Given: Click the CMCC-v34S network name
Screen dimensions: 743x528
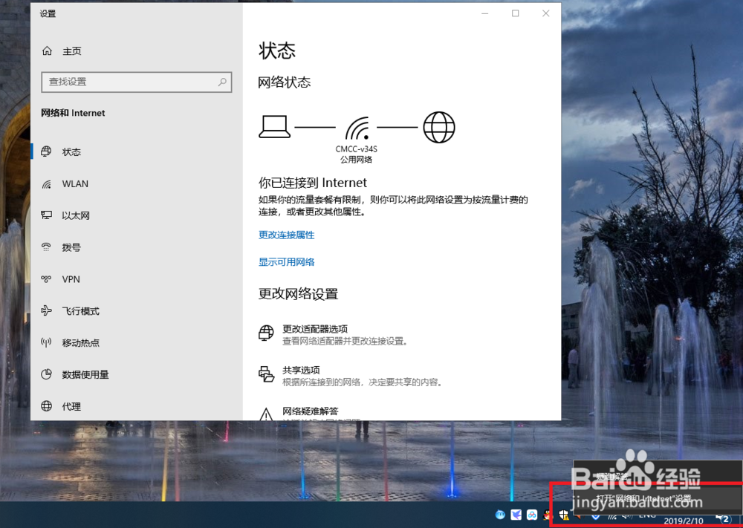Looking at the screenshot, I should click(357, 149).
